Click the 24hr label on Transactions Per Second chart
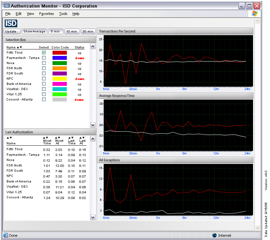The image size is (270, 240). coord(247,89)
